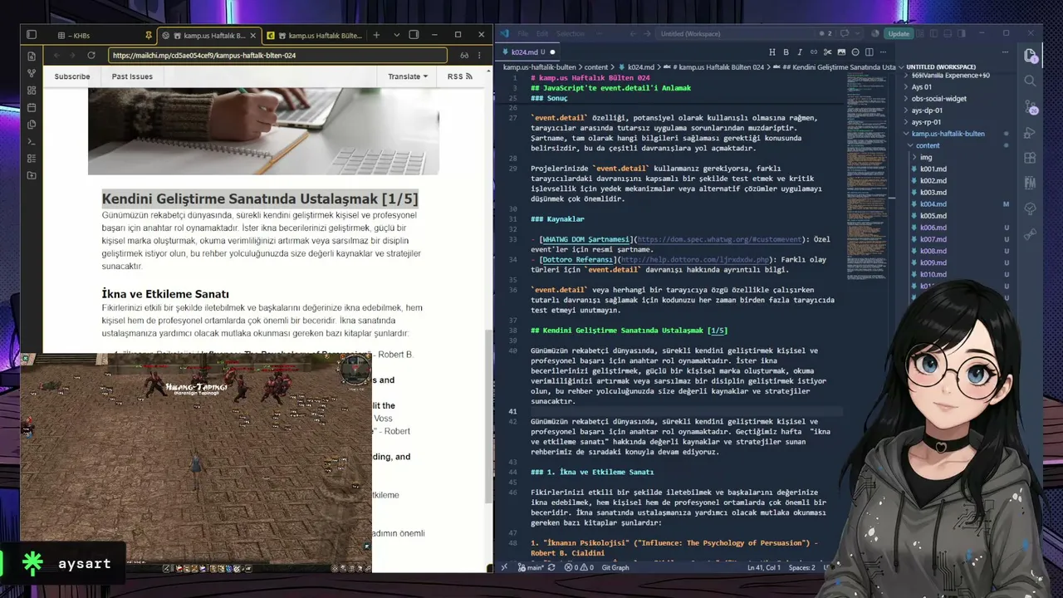Open WHATWG DOM Şartnamesi link in editor
The height and width of the screenshot is (598, 1063).
pos(586,239)
